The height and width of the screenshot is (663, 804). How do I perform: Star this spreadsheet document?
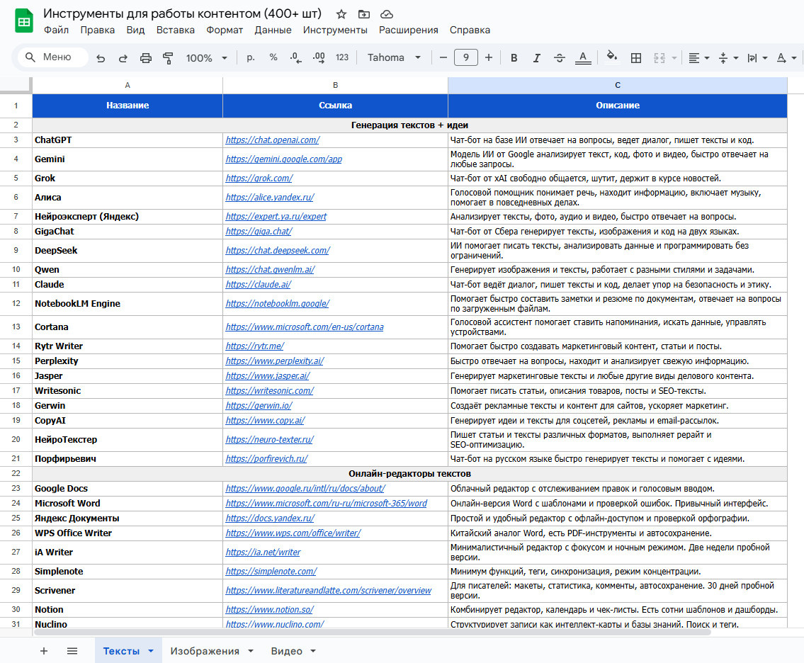(x=341, y=14)
